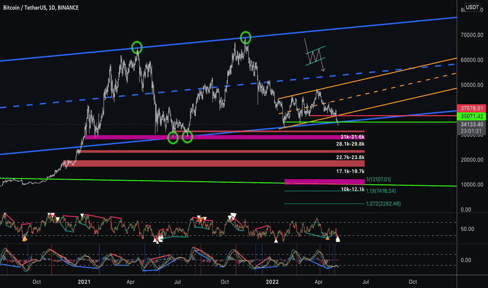The width and height of the screenshot is (488, 288).
Task: Click the 10000.00 price axis label
Action: click(472, 185)
